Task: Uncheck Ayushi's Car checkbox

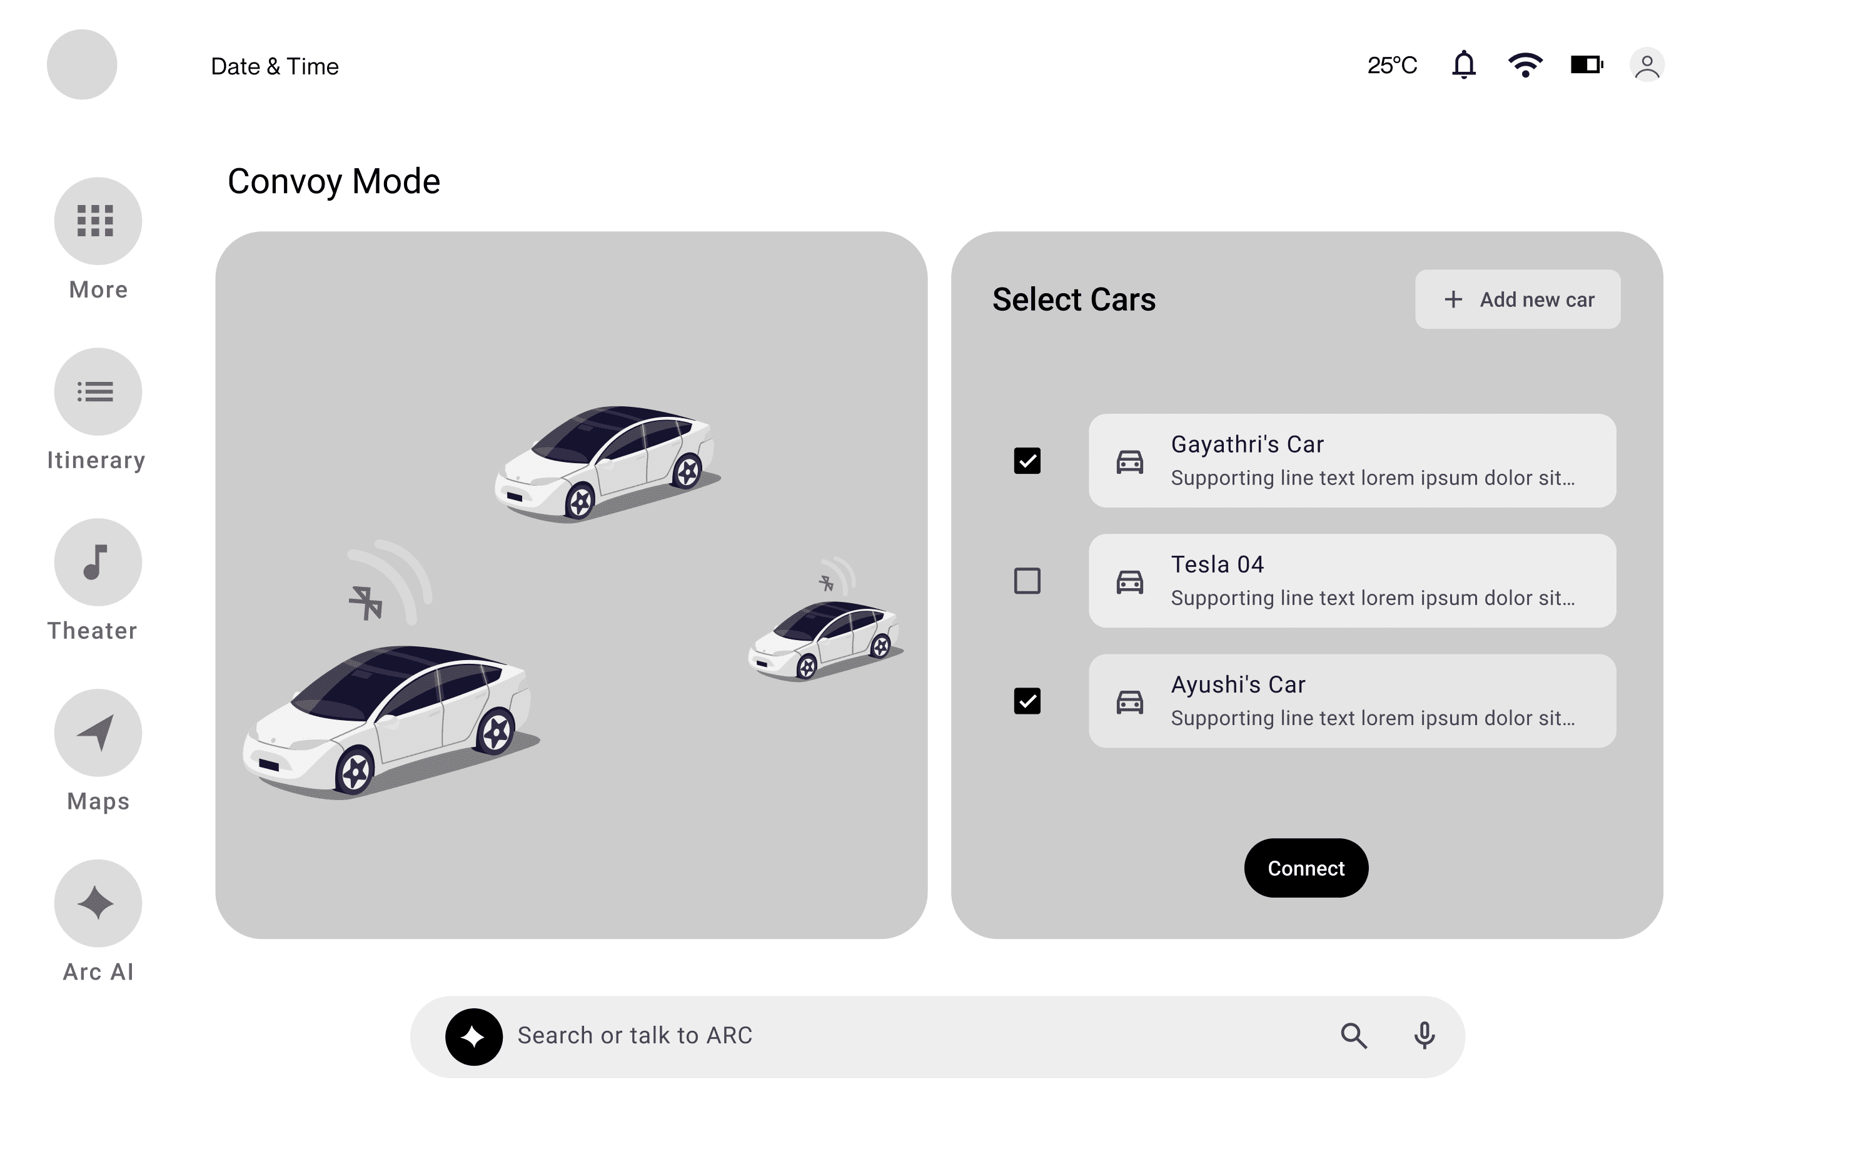Action: click(x=1027, y=701)
